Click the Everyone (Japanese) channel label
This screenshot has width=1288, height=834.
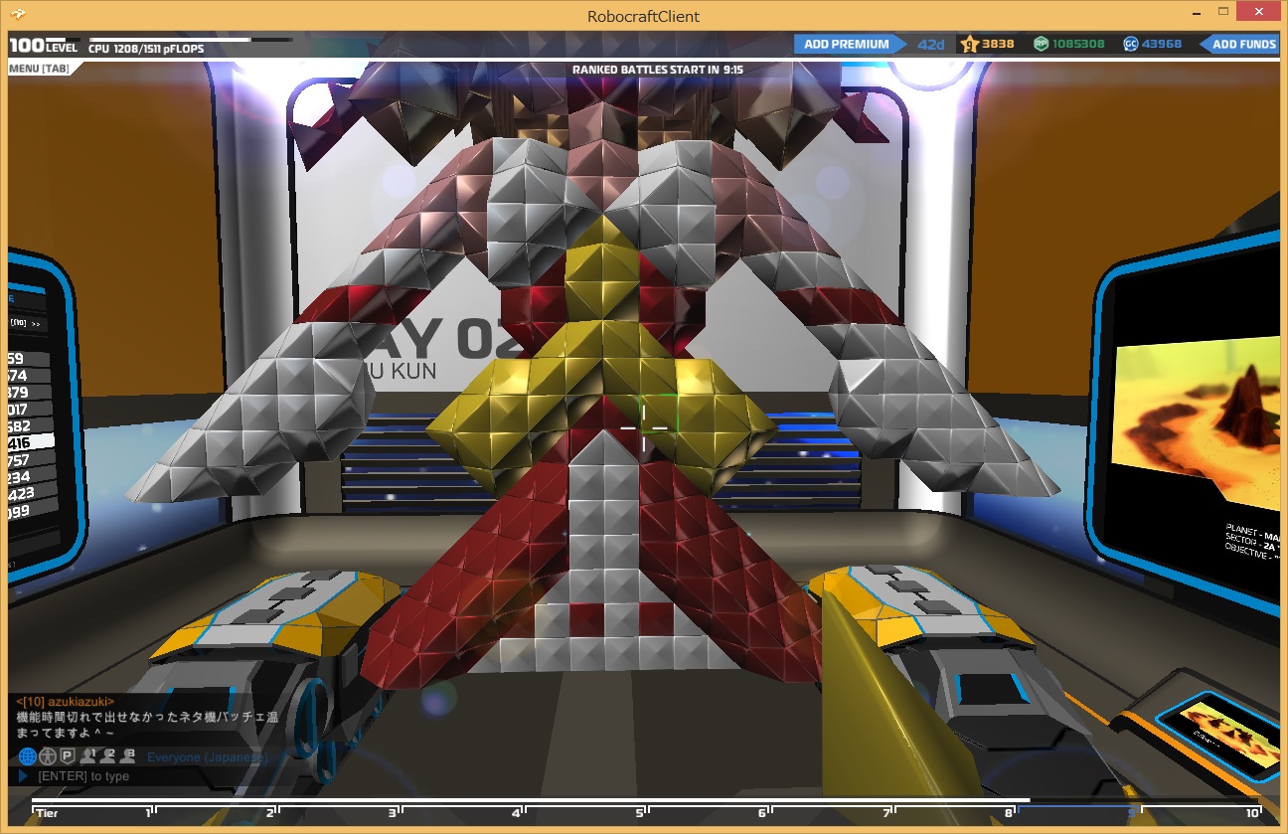tap(207, 757)
